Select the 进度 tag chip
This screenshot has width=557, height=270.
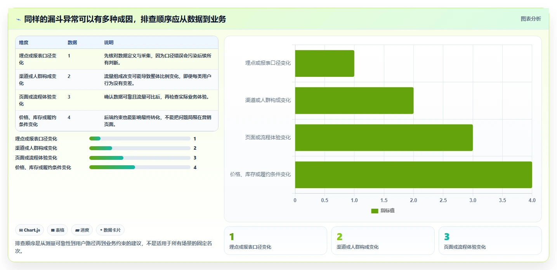(x=82, y=230)
